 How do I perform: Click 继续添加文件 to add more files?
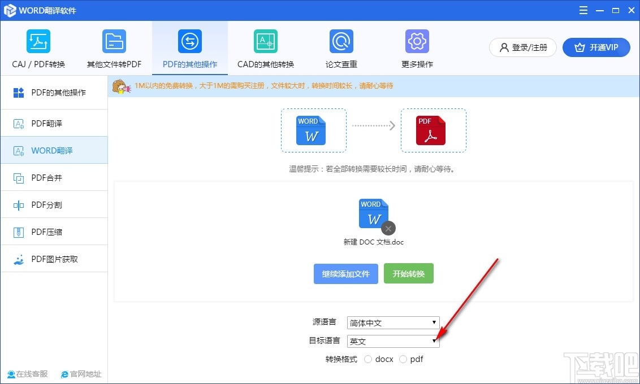345,273
